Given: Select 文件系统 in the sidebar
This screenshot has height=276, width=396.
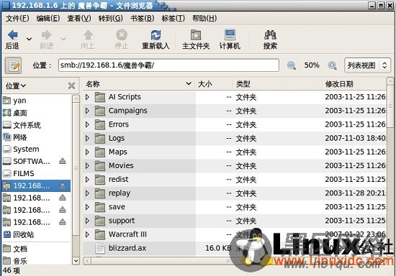Looking at the screenshot, I should pyautogui.click(x=36, y=125).
